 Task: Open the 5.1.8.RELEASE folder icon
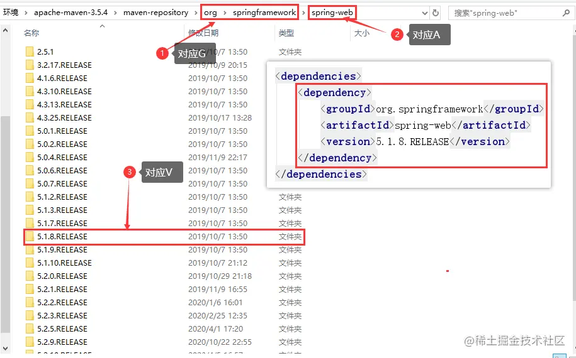pyautogui.click(x=30, y=237)
